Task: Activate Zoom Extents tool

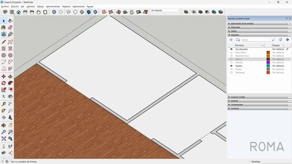Action: (x=4, y=138)
